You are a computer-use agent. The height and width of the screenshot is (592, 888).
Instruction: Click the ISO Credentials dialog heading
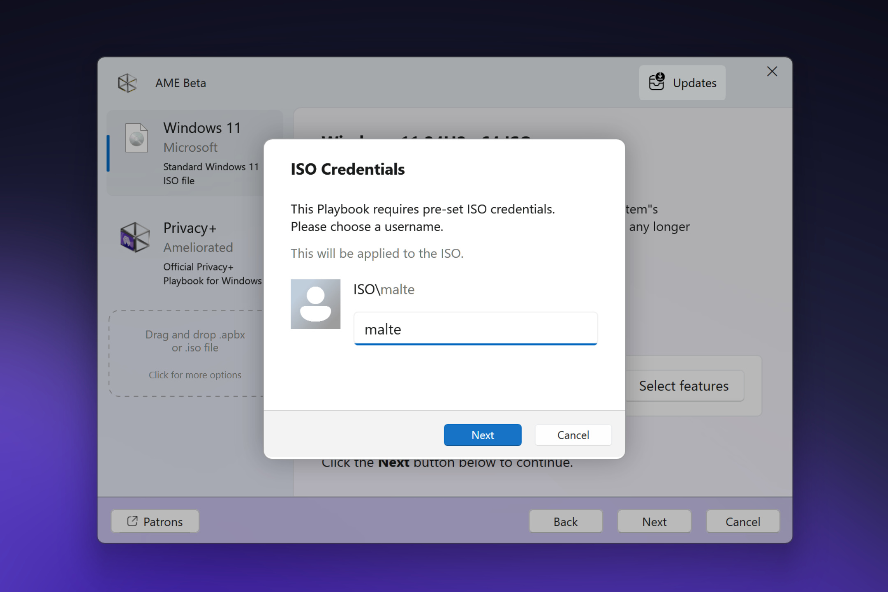coord(348,169)
